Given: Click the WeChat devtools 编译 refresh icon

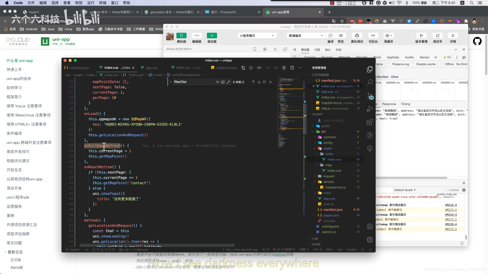Looking at the screenshot, I should tap(330, 36).
